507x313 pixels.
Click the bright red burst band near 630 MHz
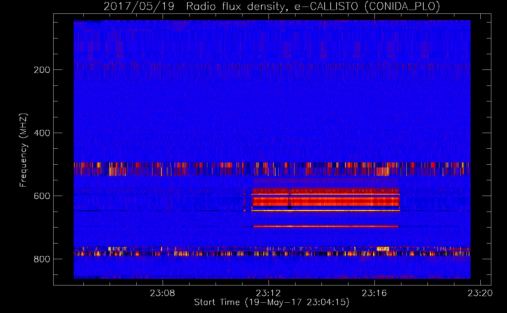(x=326, y=201)
